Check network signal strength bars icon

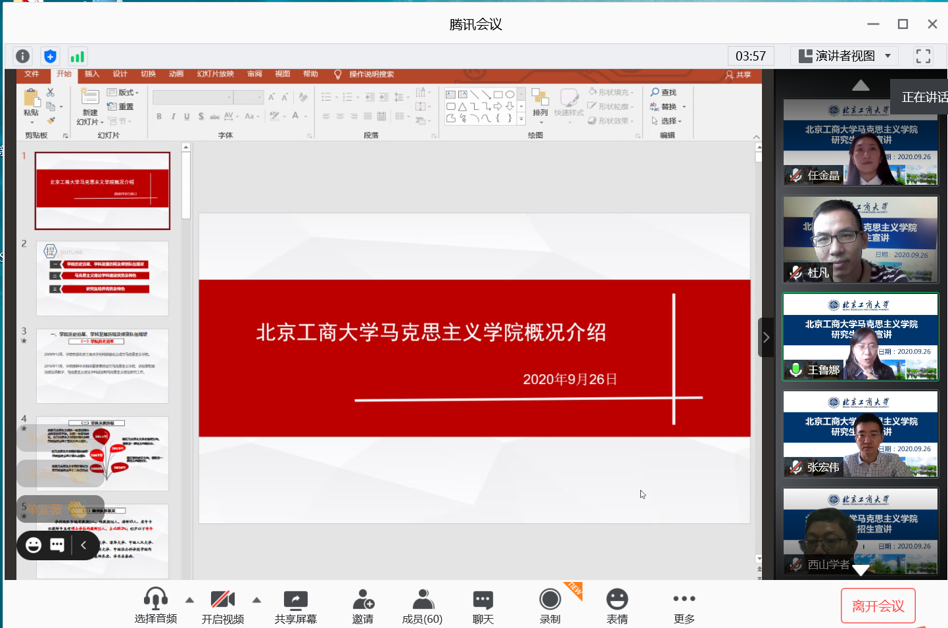tap(78, 57)
